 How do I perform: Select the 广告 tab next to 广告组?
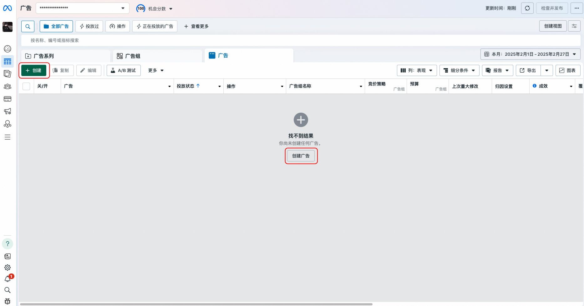click(x=249, y=55)
